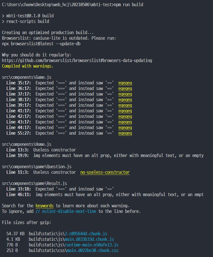
Task: Click eqeqeq link on Line 38:17
Action: pyautogui.click(x=125, y=100)
